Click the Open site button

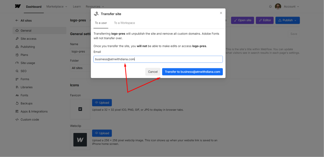(242, 20)
